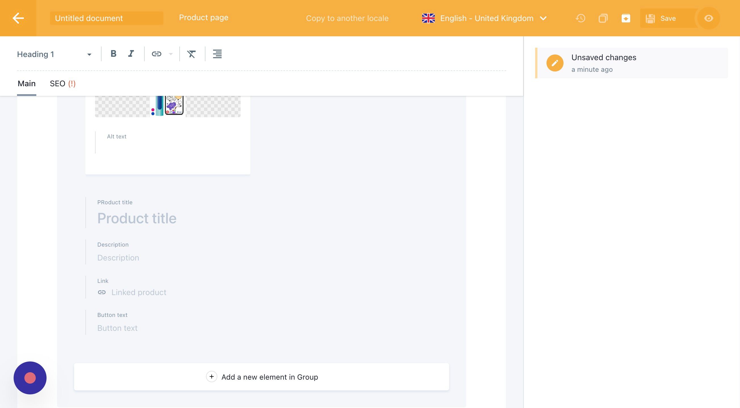Image resolution: width=740 pixels, height=408 pixels.
Task: Click the product image thumbnail
Action: click(167, 106)
